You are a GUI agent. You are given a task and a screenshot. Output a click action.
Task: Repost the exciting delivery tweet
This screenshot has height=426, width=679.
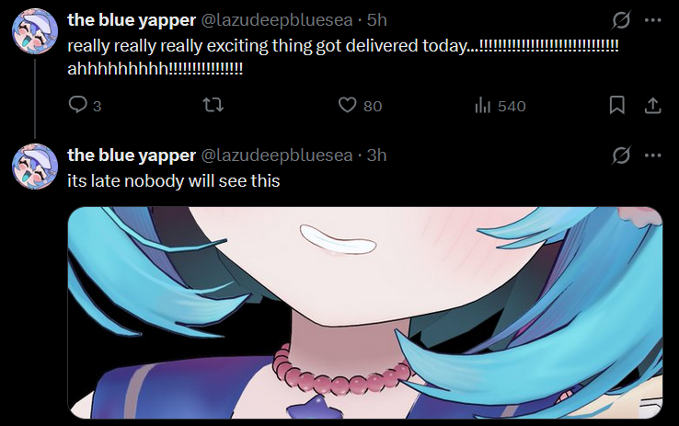coord(213,105)
